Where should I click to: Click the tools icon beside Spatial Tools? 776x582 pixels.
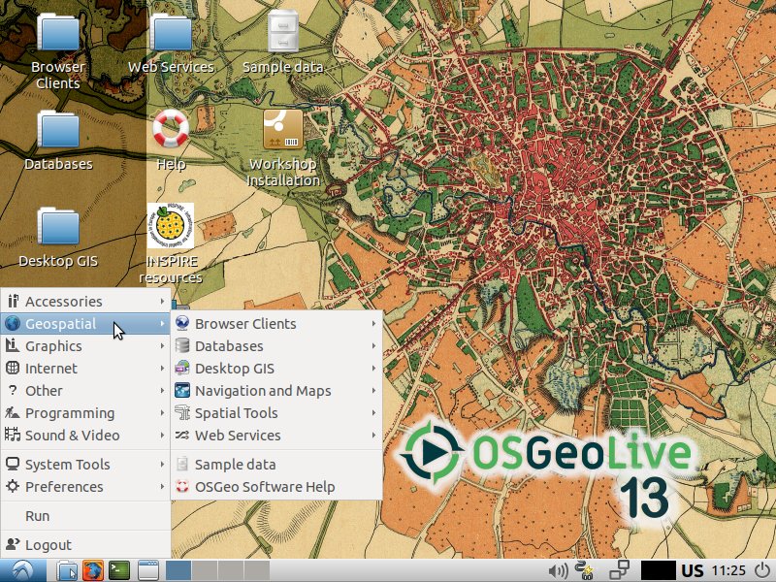click(x=182, y=412)
